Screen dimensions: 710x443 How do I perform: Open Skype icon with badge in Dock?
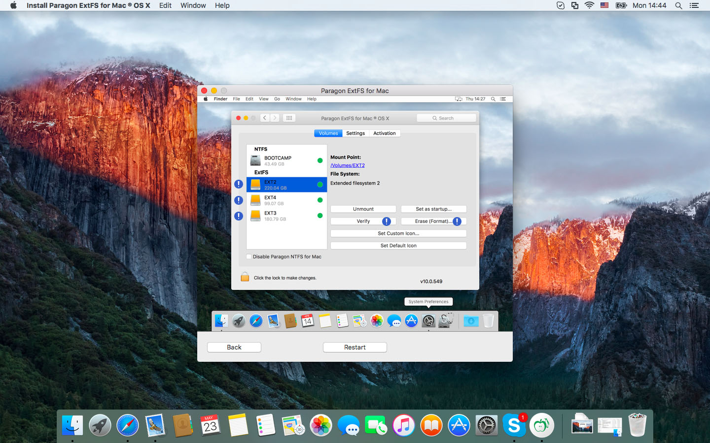pos(514,425)
